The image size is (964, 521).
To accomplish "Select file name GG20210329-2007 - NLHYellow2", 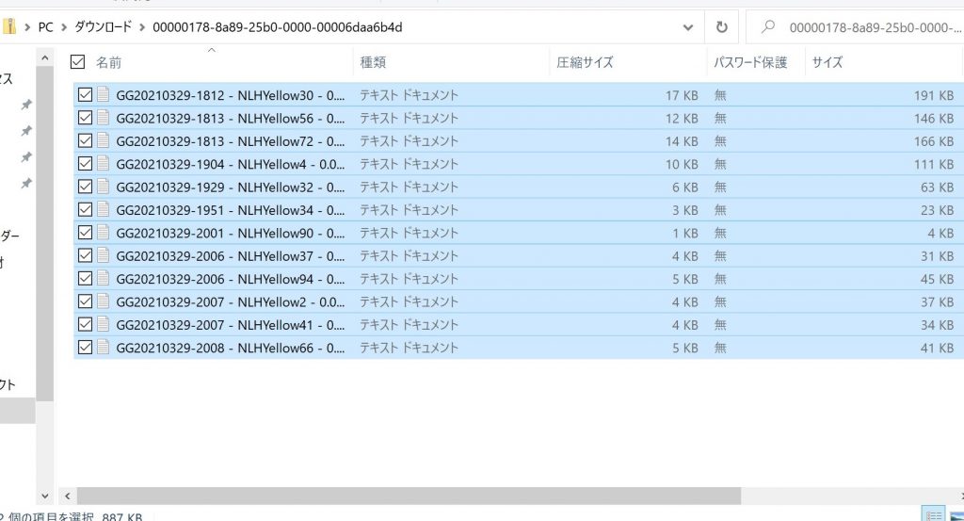I will 231,301.
